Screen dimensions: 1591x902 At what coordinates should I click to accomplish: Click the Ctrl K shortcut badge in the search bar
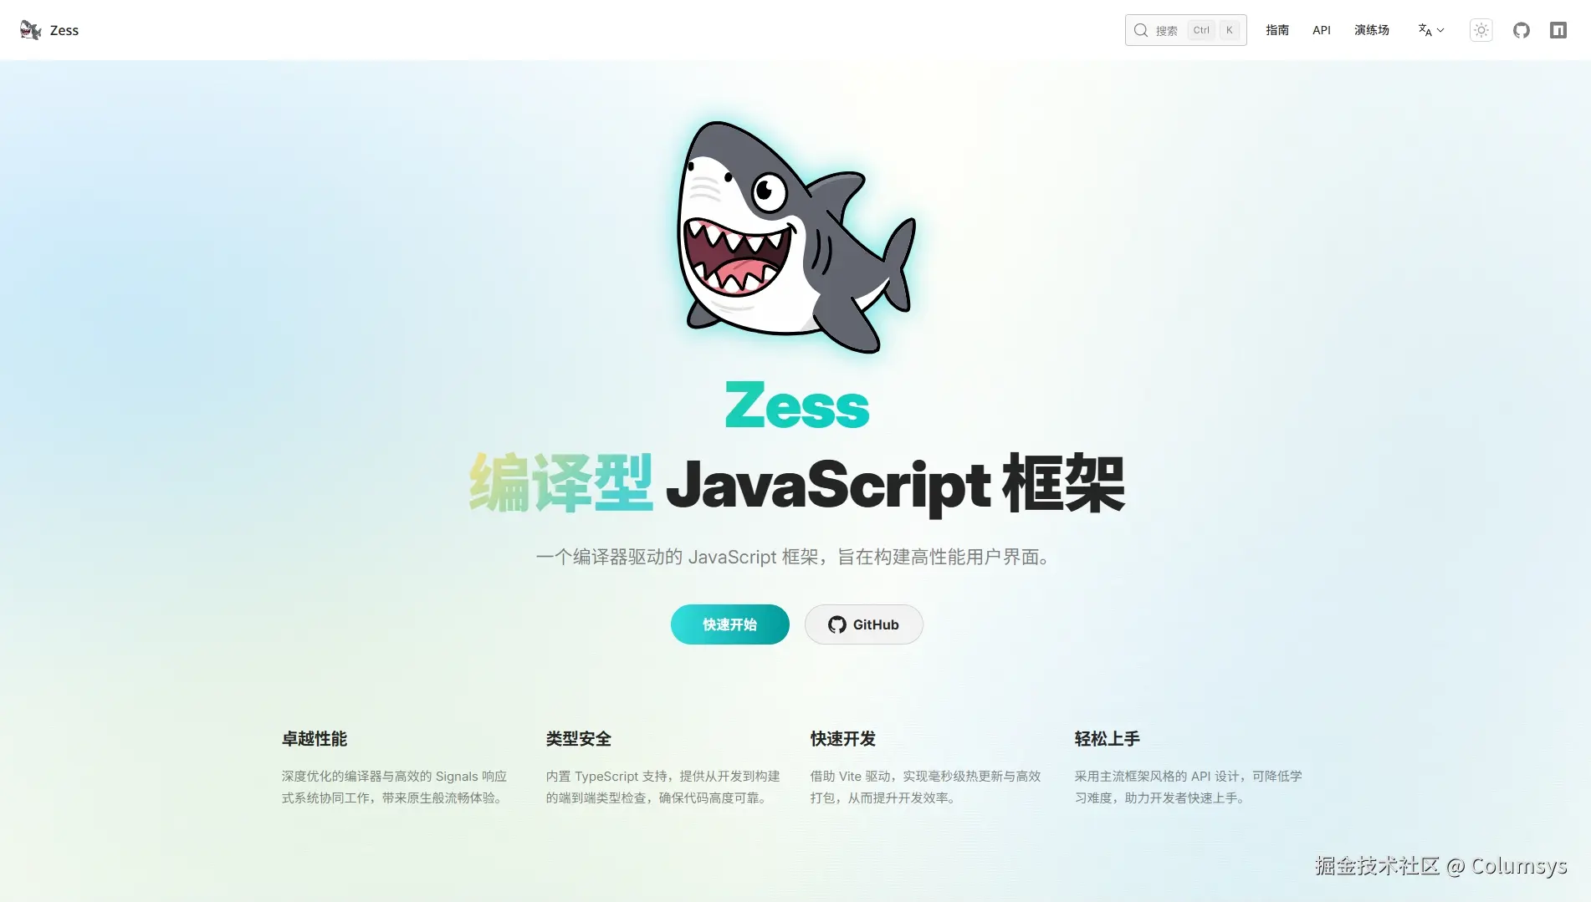1213,30
